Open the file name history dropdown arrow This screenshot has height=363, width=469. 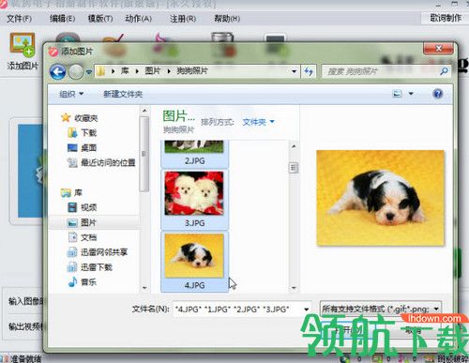[x=307, y=310]
